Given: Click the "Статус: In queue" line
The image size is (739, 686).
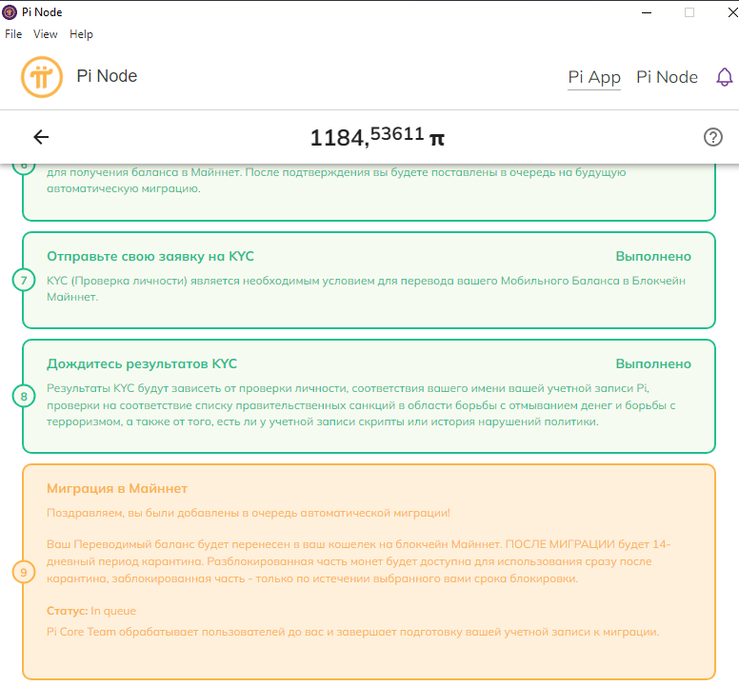Looking at the screenshot, I should point(91,611).
